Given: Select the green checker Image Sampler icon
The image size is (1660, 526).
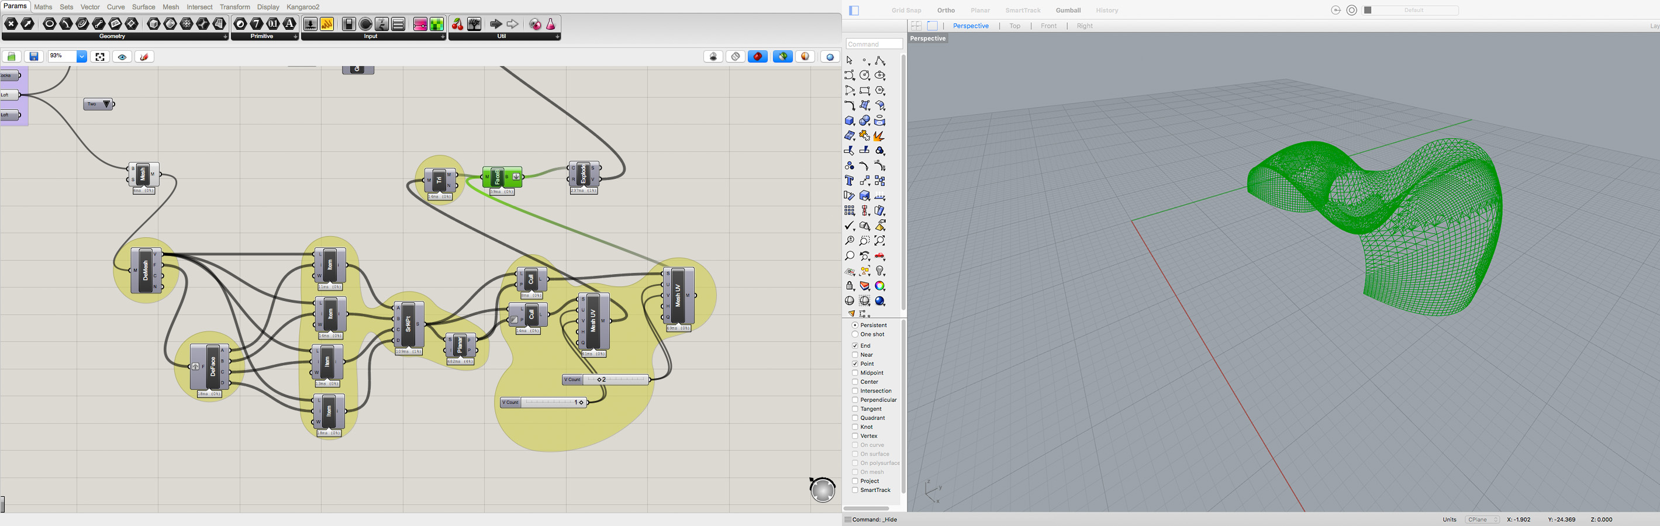Looking at the screenshot, I should pyautogui.click(x=437, y=24).
